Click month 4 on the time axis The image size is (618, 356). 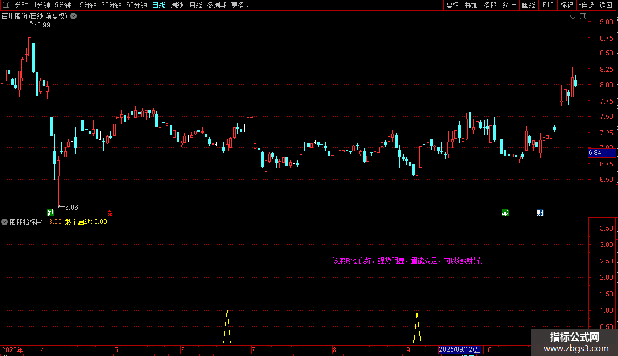pyautogui.click(x=42, y=349)
